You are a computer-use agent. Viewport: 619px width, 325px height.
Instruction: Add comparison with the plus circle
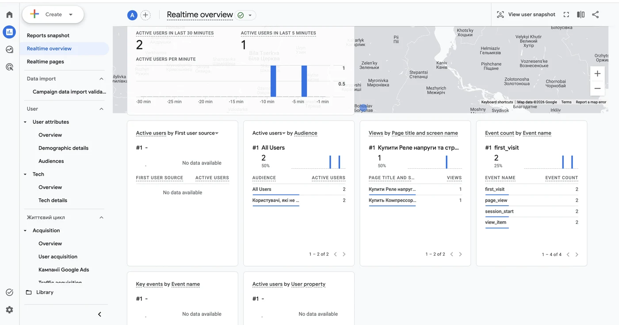pyautogui.click(x=145, y=15)
